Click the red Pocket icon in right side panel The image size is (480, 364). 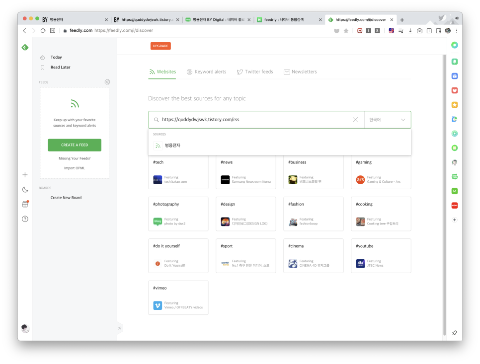[x=455, y=90]
